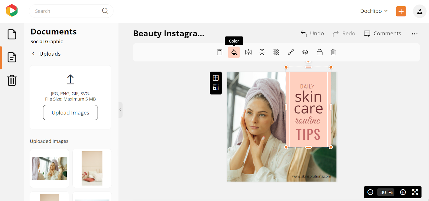Click the DocHipo logo icon
Viewport: 429px width, 201px height.
click(12, 11)
